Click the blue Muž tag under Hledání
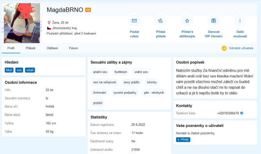 [9, 70]
